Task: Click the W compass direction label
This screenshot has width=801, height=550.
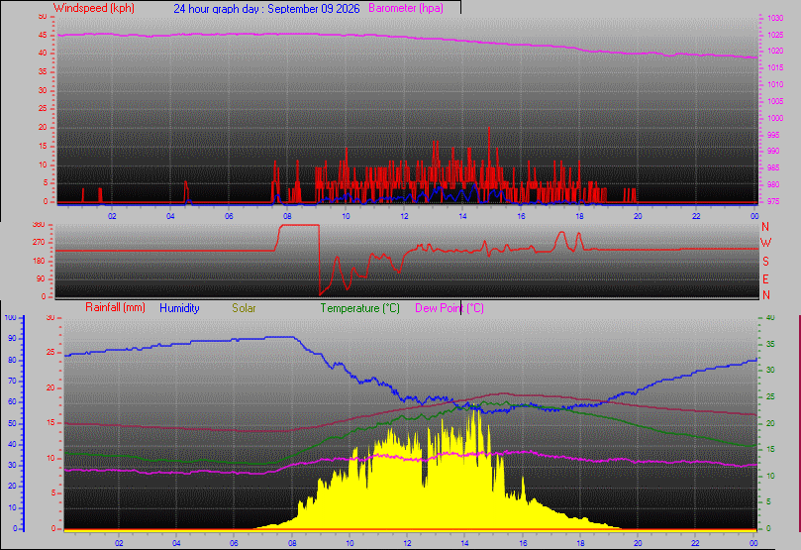Action: [765, 243]
